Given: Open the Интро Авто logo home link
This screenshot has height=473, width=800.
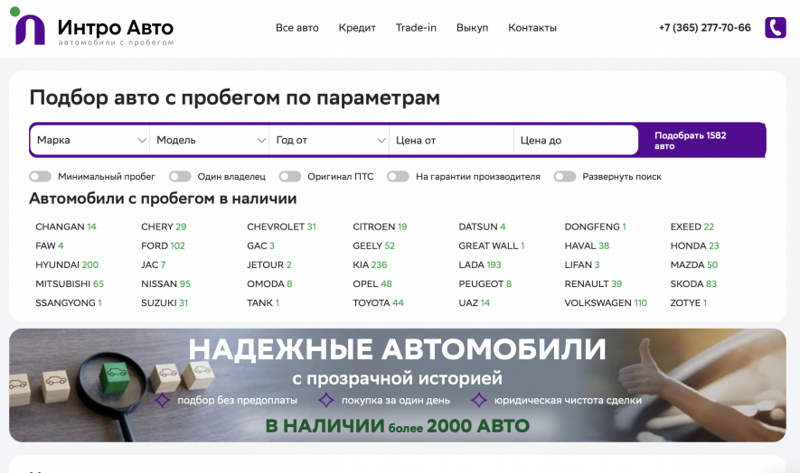Looking at the screenshot, I should [x=92, y=27].
